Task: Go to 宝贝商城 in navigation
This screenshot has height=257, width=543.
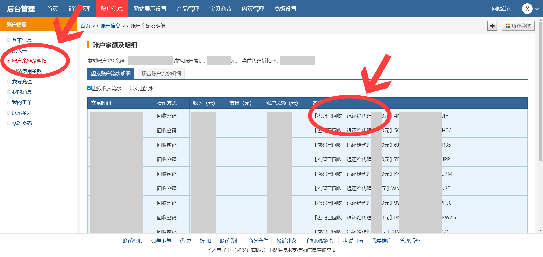Action: [x=220, y=9]
